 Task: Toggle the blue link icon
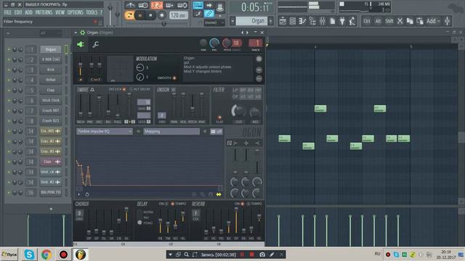coord(209,13)
